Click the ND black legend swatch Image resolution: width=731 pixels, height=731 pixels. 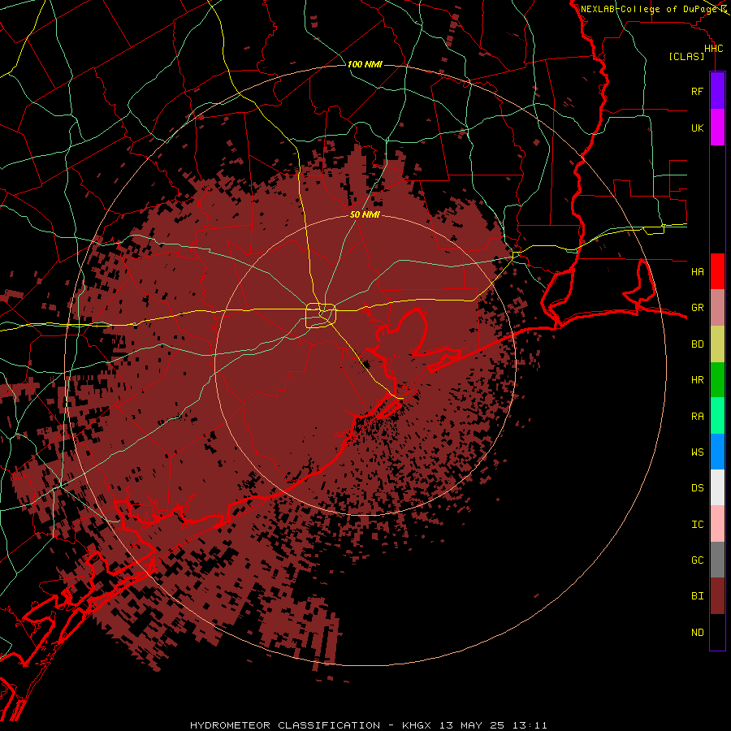[717, 632]
